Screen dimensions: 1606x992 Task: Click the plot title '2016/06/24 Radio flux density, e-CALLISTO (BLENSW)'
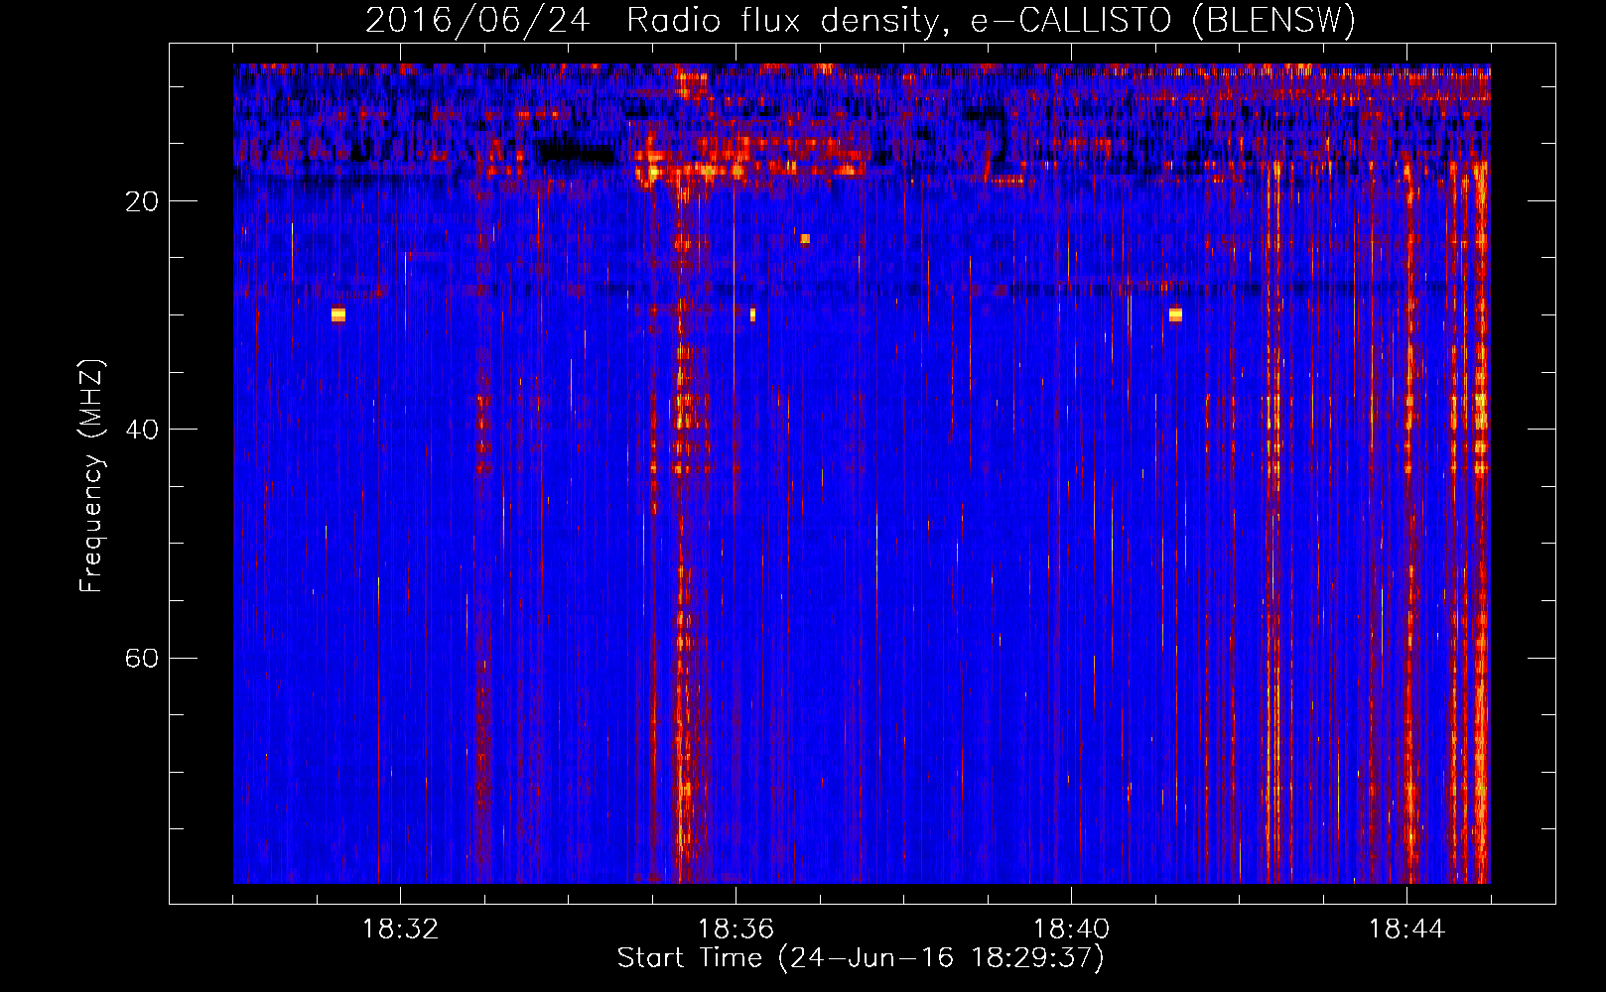[x=861, y=20]
